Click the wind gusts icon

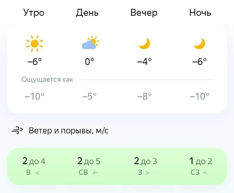(x=17, y=131)
